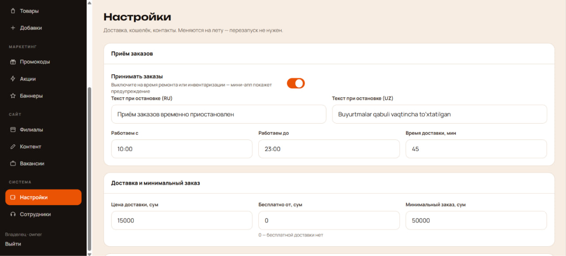Screen dimensions: 566x256
Task: Edit the Текст при остановке (UZ) field
Action: [x=440, y=114]
